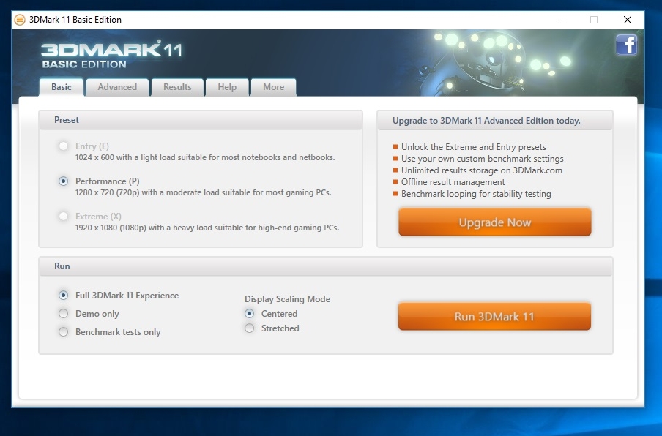Image resolution: width=662 pixels, height=436 pixels.
Task: Click the '1920 x 1080 (1080p)' description text
Action: coord(207,228)
